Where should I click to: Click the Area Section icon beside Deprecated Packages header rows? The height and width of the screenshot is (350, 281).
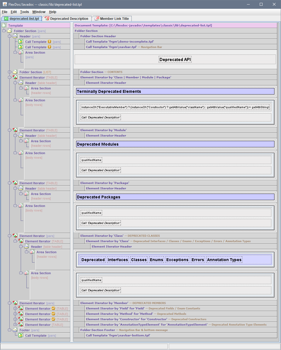[x=26, y=194]
